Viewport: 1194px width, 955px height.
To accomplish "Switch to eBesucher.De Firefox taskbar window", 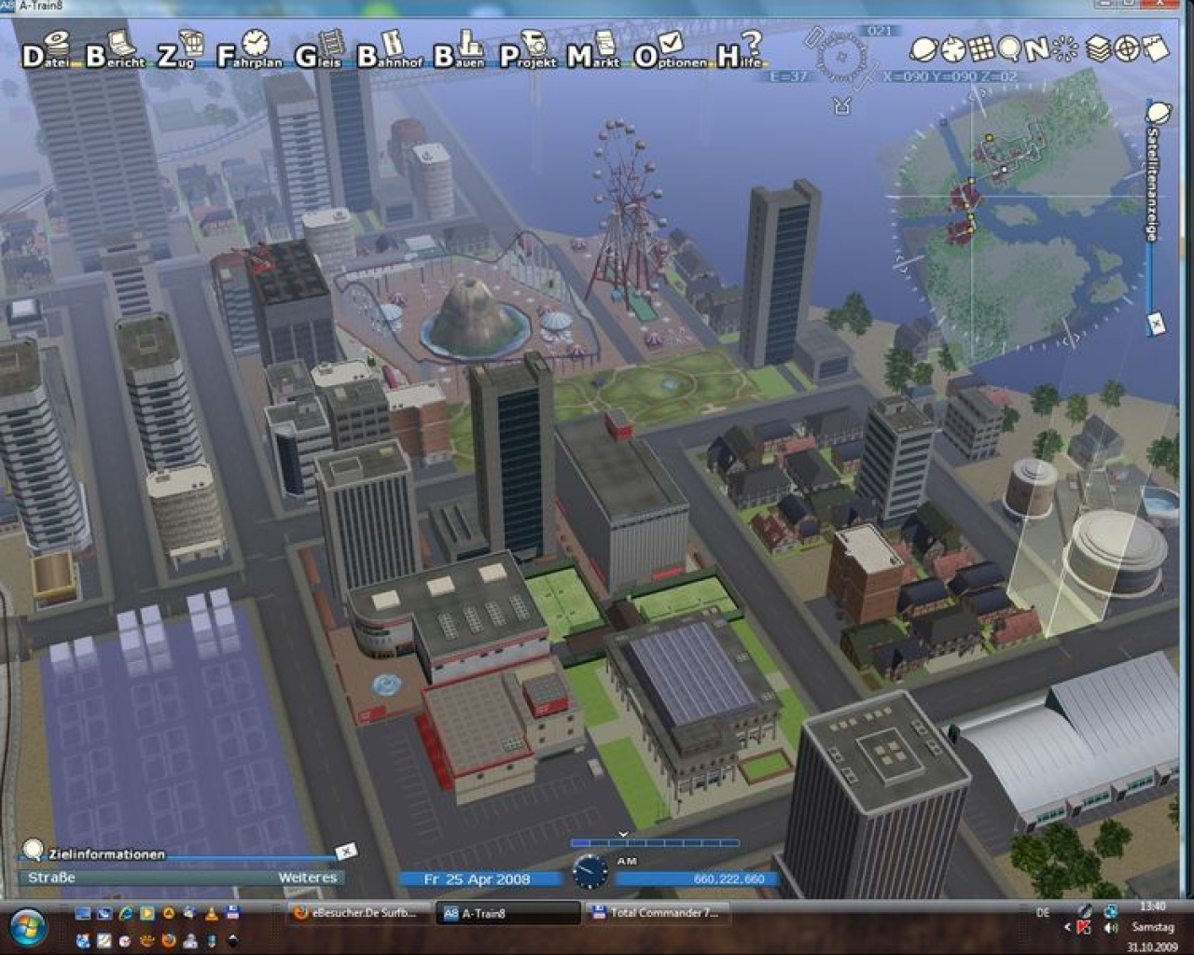I will [x=360, y=913].
